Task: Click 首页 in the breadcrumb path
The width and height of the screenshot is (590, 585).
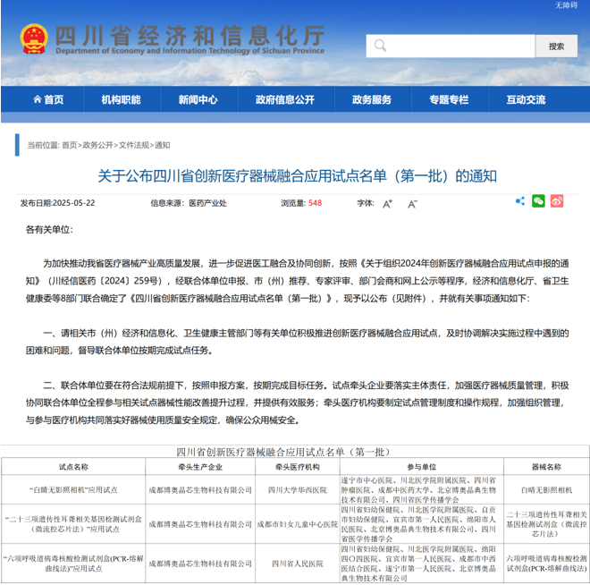Action: (x=69, y=145)
